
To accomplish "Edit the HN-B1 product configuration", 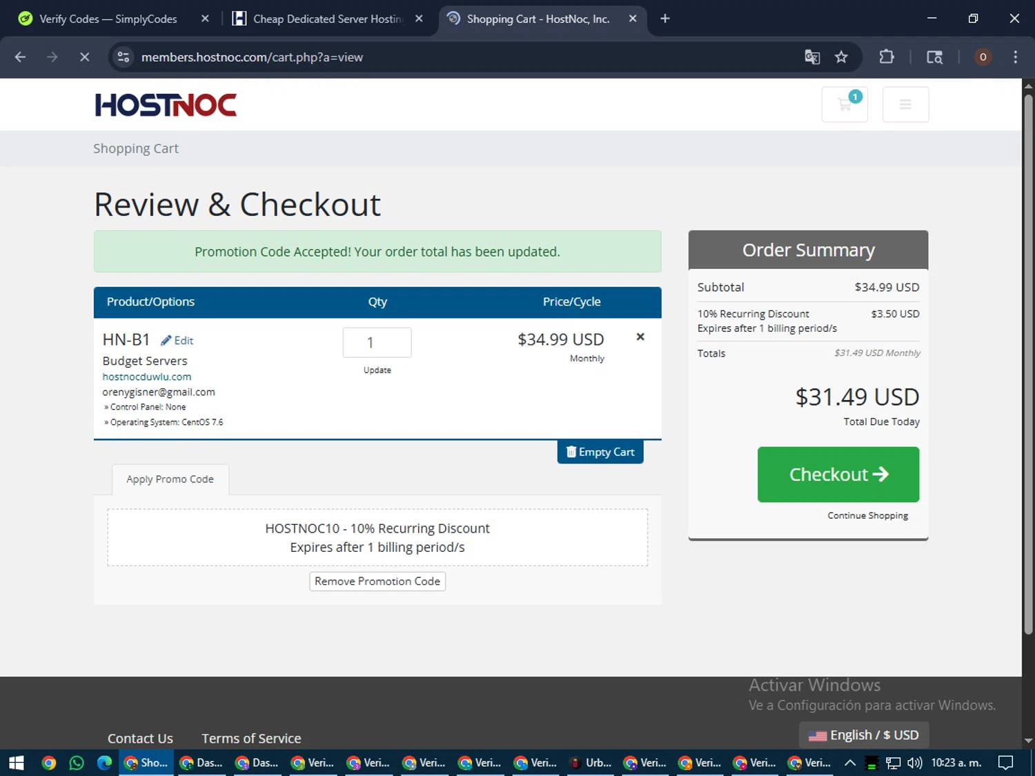I will (177, 340).
